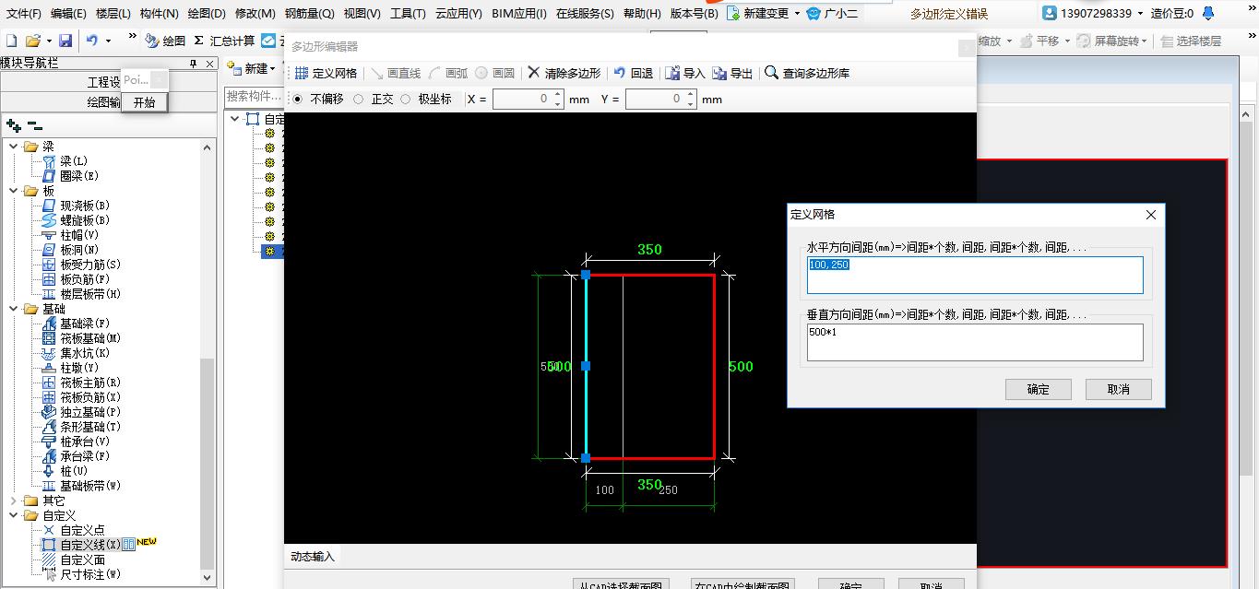Open the 构件(N) menu
Viewport: 1259px width, 589px height.
(160, 14)
